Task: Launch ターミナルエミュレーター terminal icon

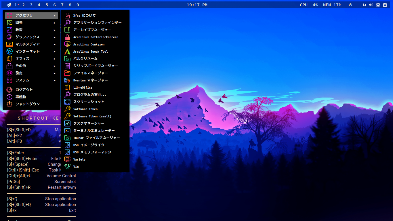Action: pyautogui.click(x=67, y=131)
